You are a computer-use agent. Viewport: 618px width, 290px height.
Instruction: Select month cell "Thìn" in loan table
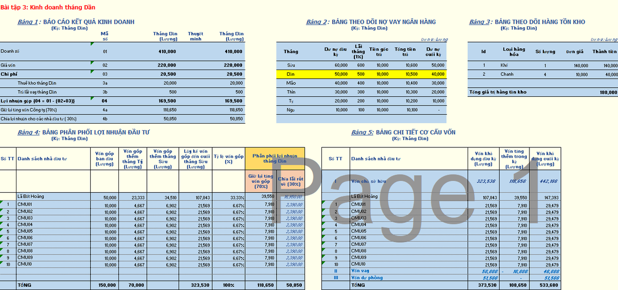291,92
